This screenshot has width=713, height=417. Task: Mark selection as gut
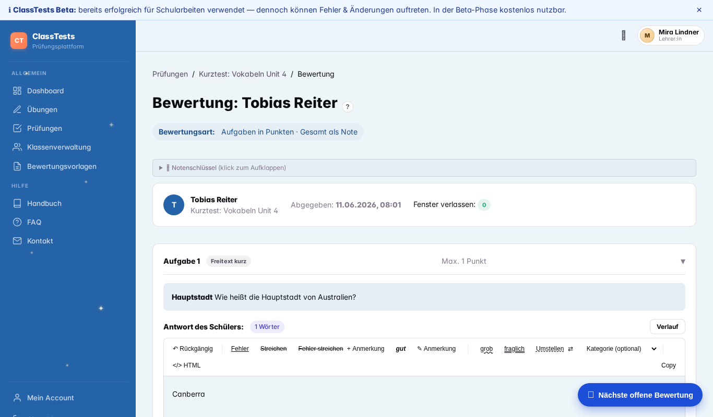pos(401,349)
